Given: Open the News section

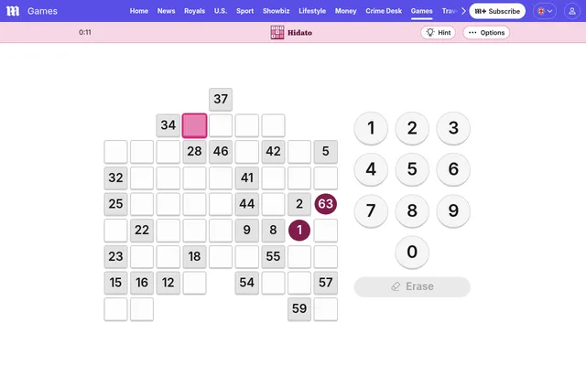Looking at the screenshot, I should 166,11.
